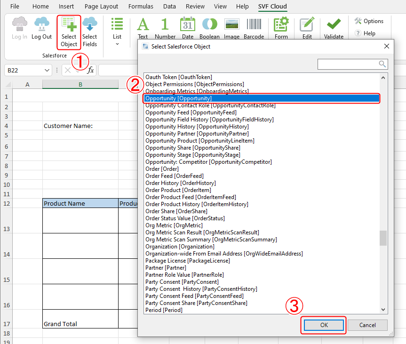Select column B header
The width and height of the screenshot is (406, 344).
[80, 84]
